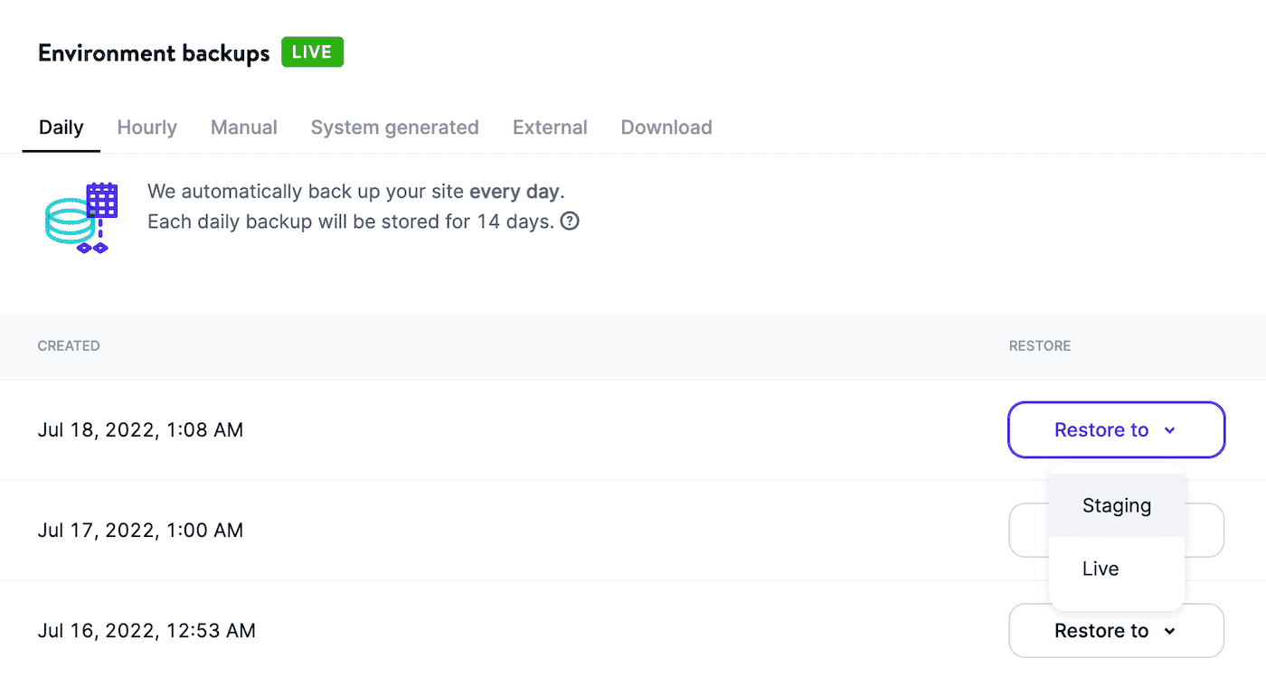Image resolution: width=1266 pixels, height=678 pixels.
Task: Select the Jul 17, 2022 backup entry
Action: [140, 531]
